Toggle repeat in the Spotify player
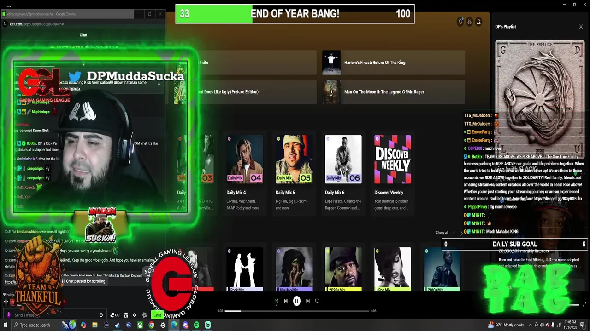Image resolution: width=590 pixels, height=331 pixels. [317, 301]
